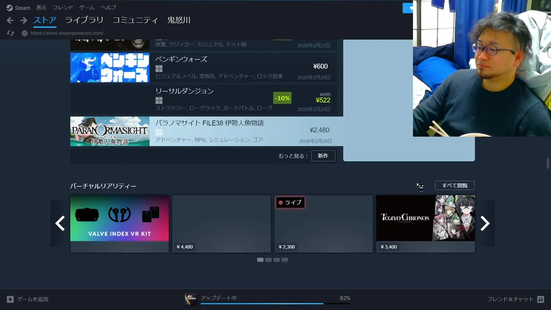Click the Windows icon under リーサルダンジョン
551x310 pixels.
159,100
